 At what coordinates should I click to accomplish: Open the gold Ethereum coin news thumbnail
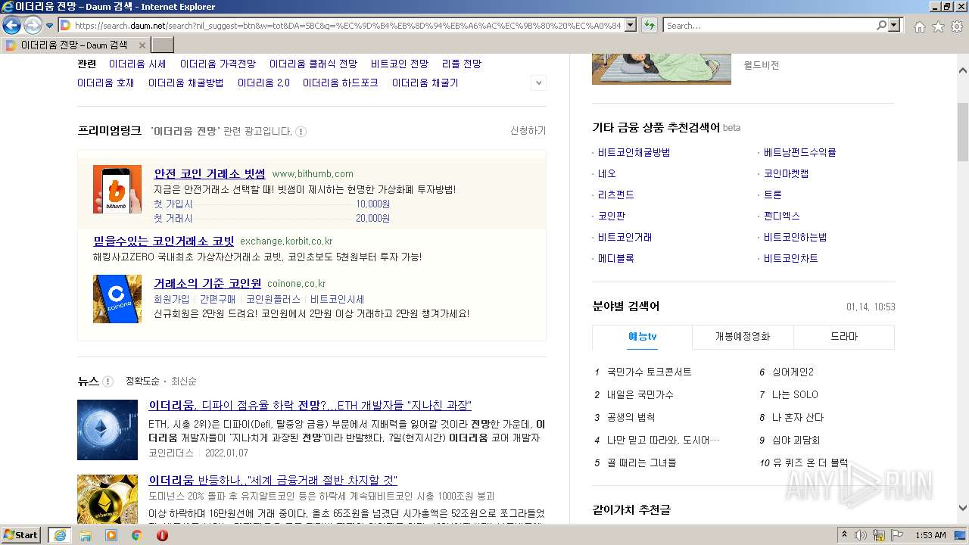point(107,499)
